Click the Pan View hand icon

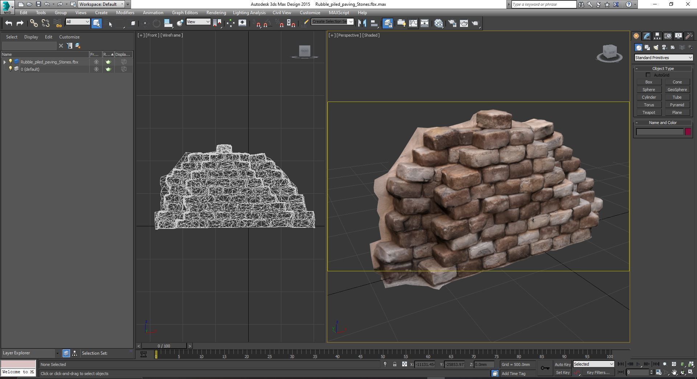tap(674, 372)
